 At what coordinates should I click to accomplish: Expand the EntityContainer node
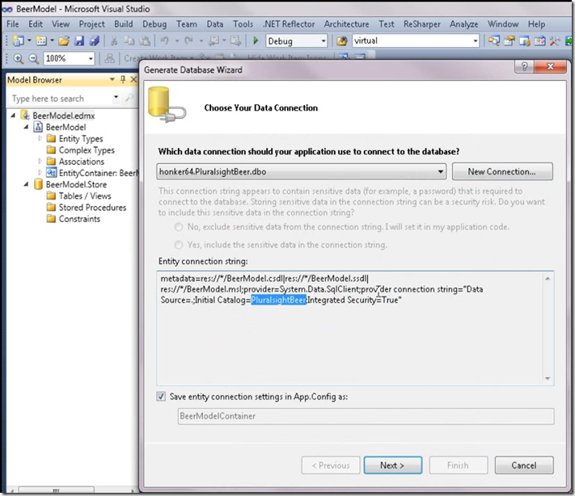[x=40, y=173]
